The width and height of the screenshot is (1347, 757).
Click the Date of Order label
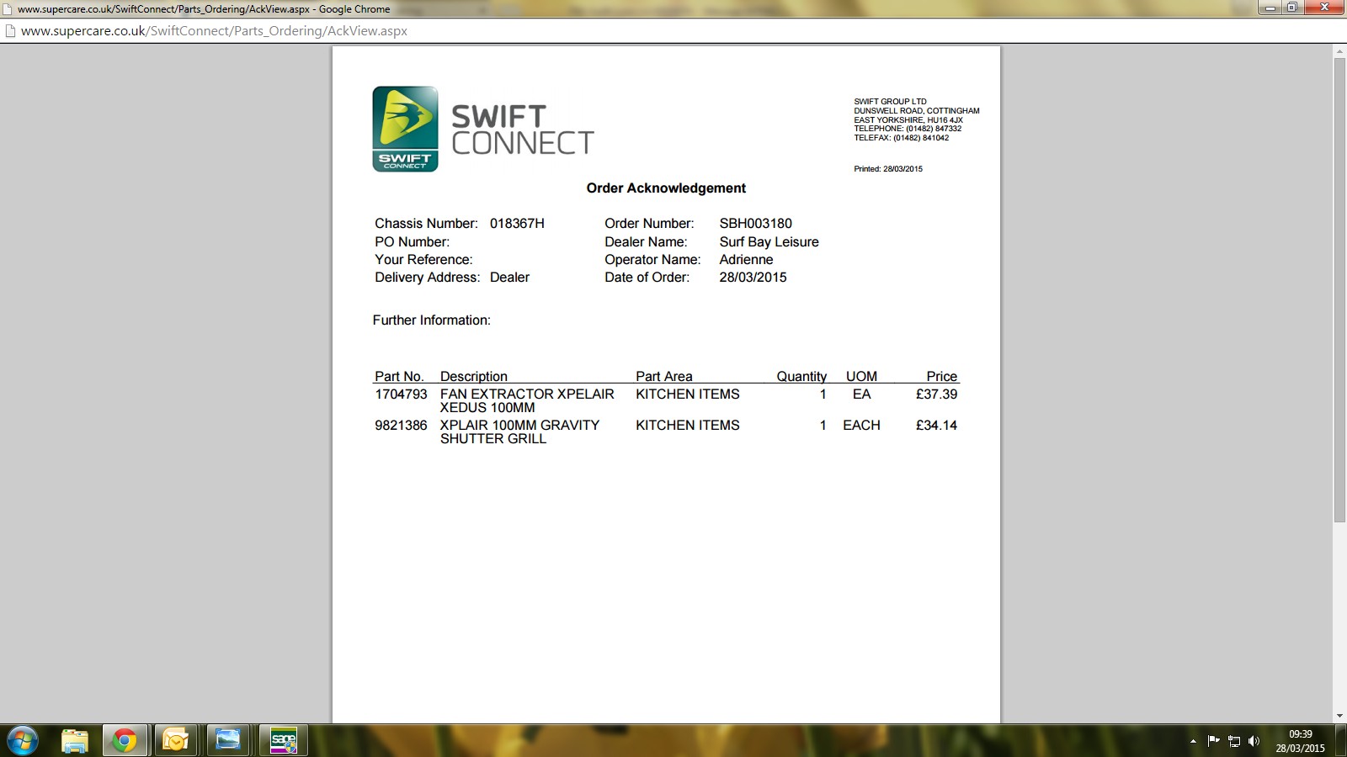(647, 278)
